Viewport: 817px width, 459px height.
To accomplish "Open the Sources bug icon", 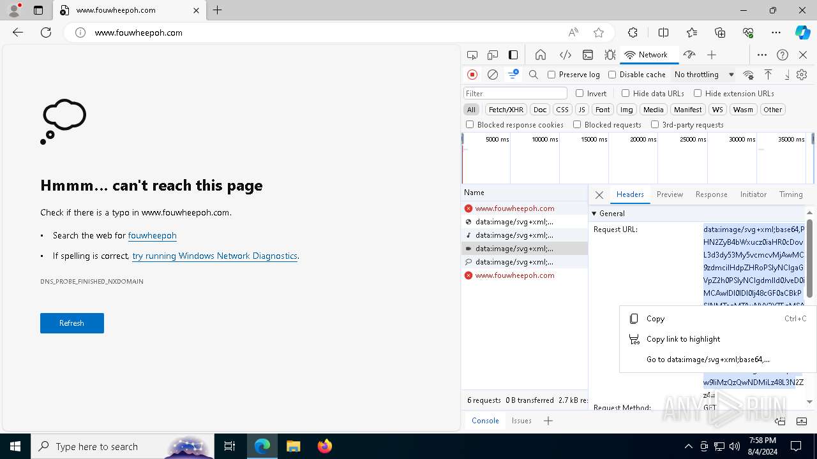I will (x=610, y=55).
